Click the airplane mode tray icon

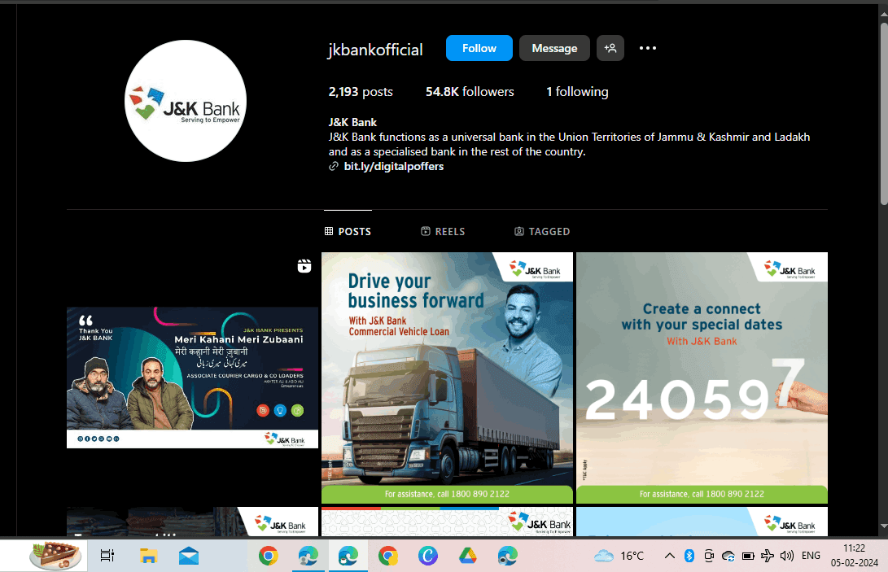[768, 557]
